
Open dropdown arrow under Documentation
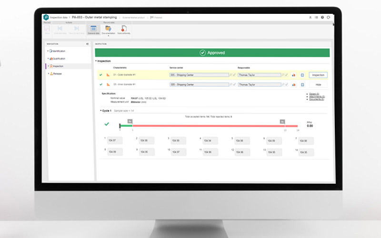pyautogui.click(x=108, y=36)
